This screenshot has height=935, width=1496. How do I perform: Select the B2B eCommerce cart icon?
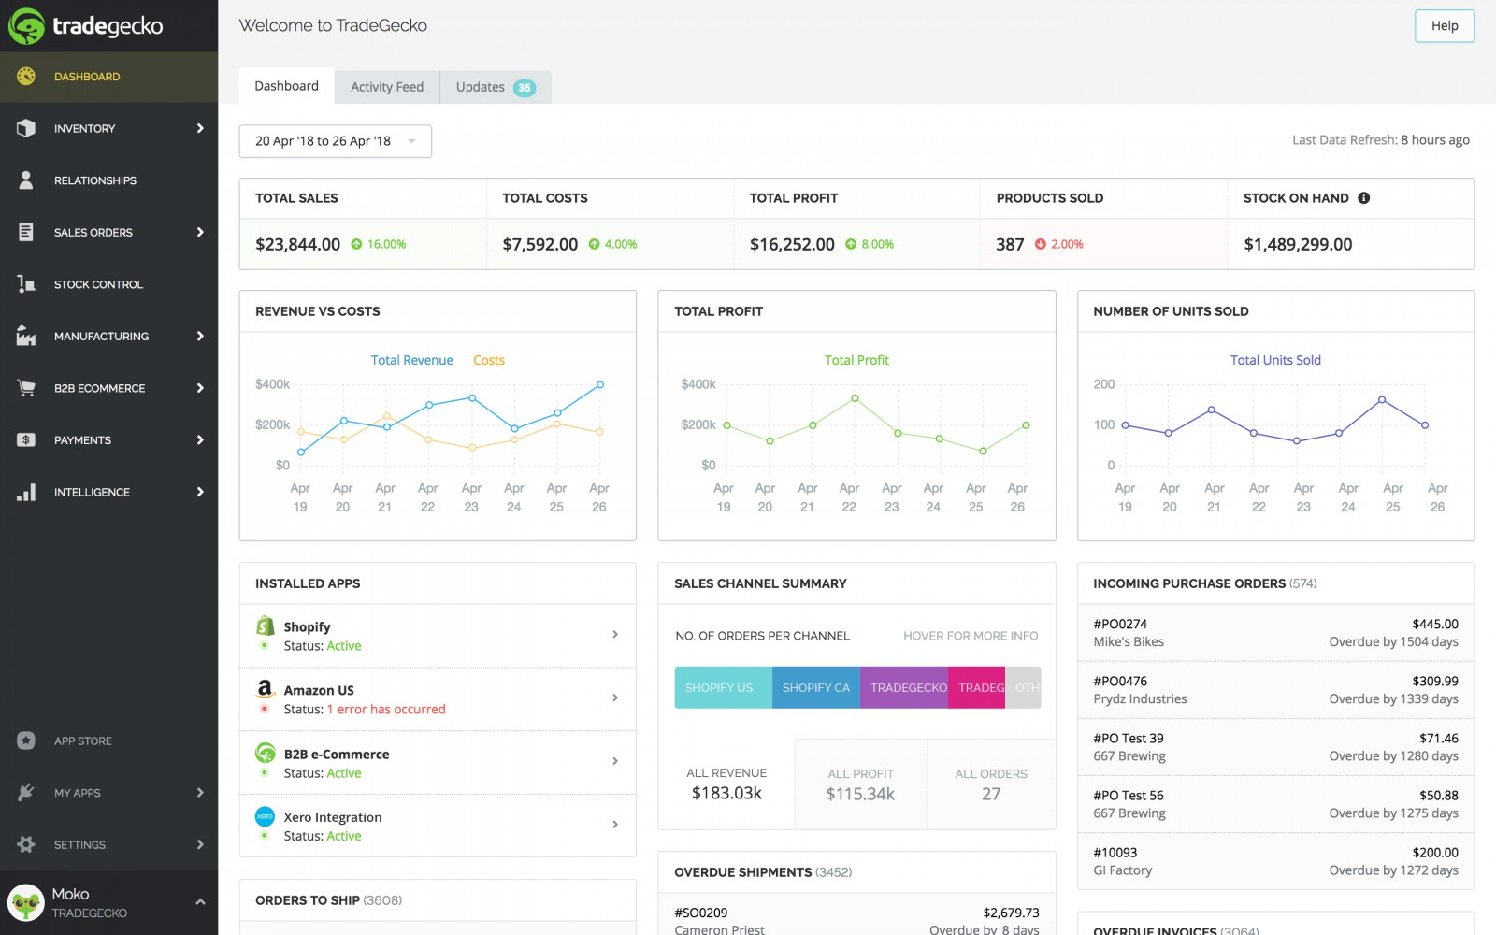[27, 388]
